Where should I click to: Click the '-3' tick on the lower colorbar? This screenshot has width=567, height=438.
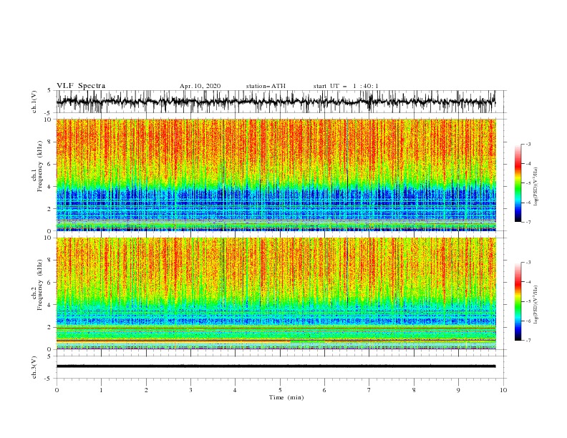(x=528, y=263)
